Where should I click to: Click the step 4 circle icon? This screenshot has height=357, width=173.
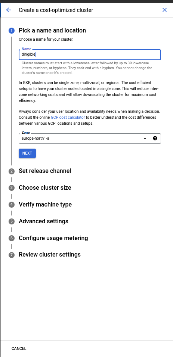click(12, 205)
